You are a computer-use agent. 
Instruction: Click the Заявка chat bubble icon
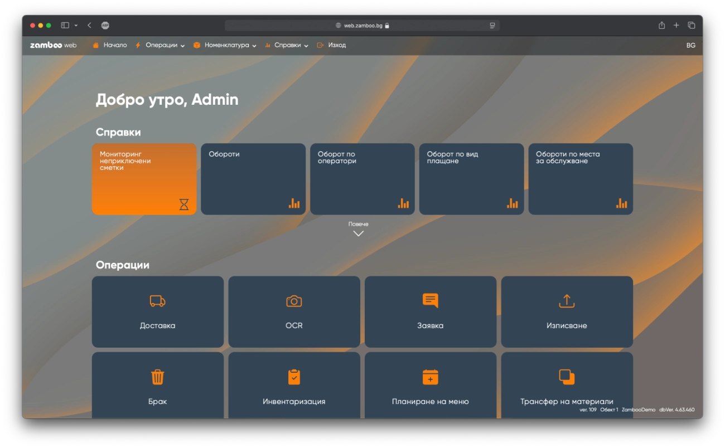[431, 300]
